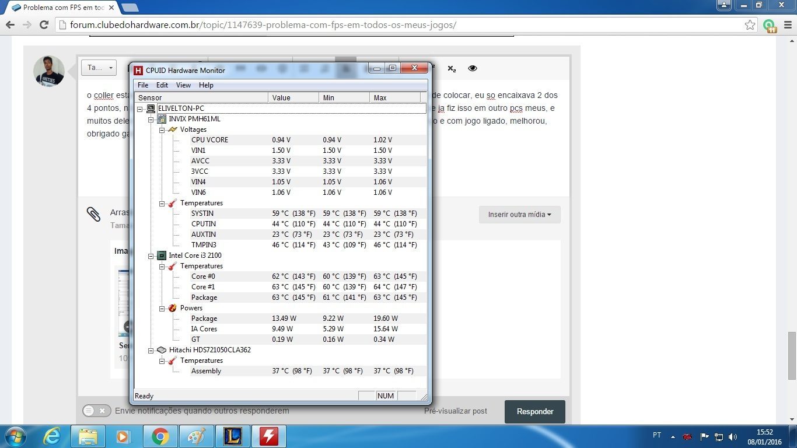This screenshot has width=797, height=448.
Task: Open Windows Explorer folder on taskbar
Action: 88,436
